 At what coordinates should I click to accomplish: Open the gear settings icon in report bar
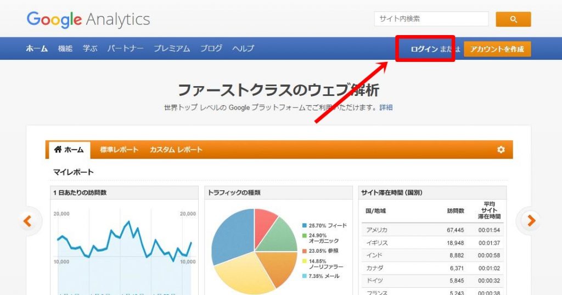pos(501,150)
